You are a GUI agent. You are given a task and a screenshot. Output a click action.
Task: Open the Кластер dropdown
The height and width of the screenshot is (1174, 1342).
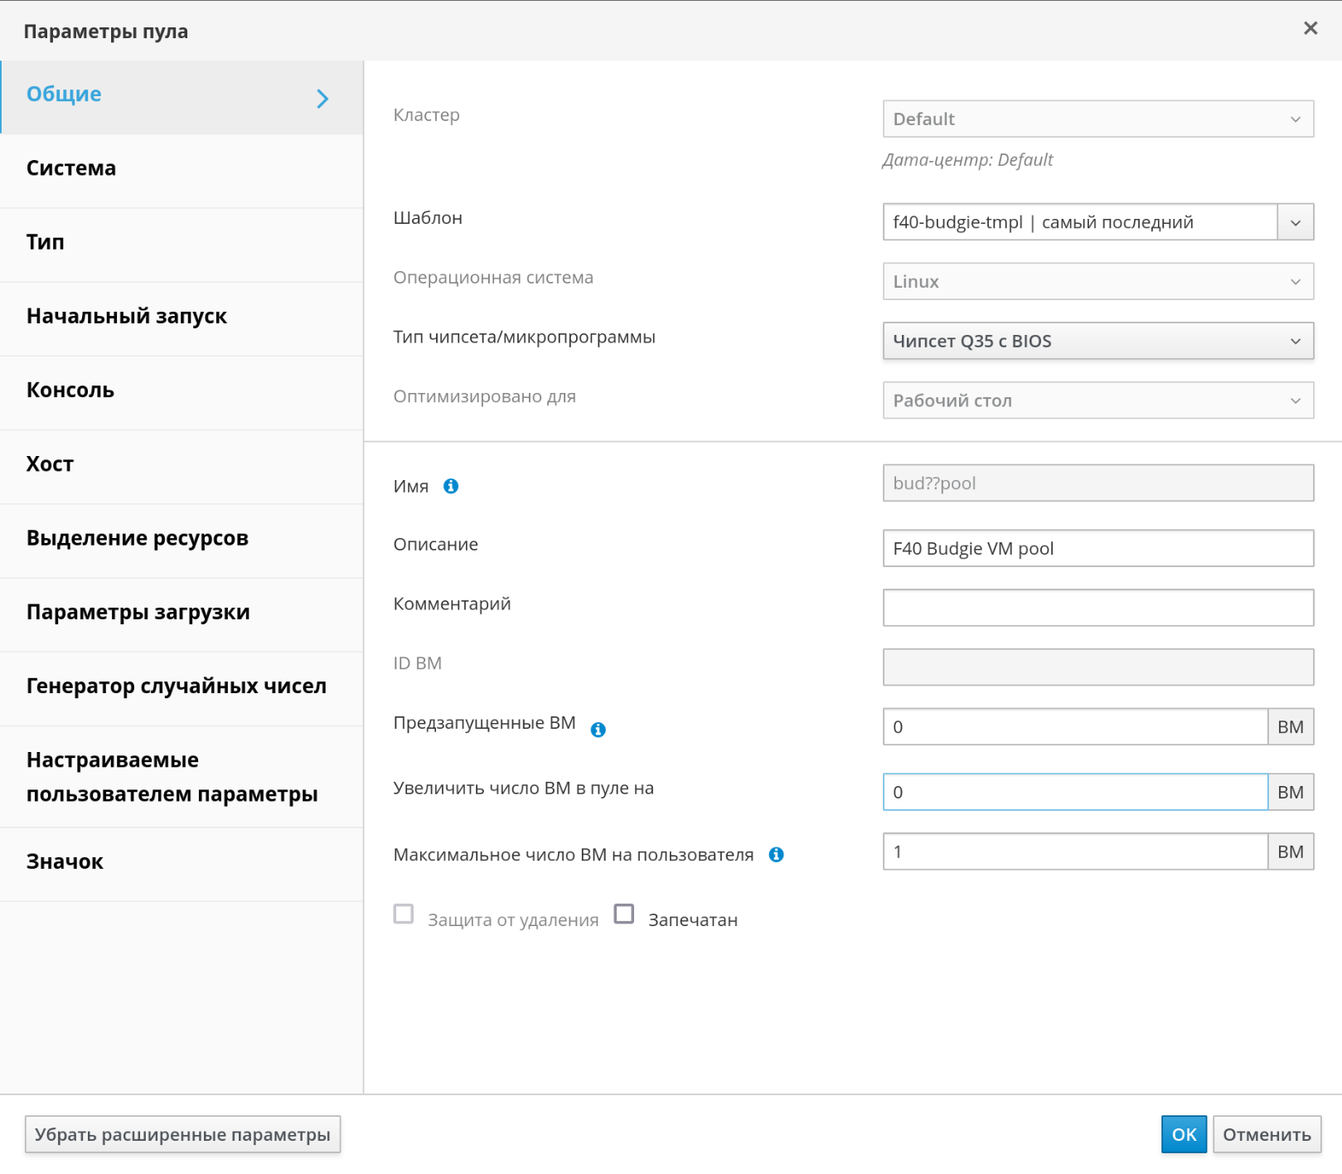point(1097,119)
